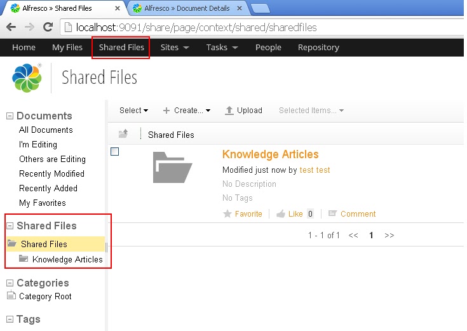The width and height of the screenshot is (467, 331).
Task: Go to next page with >> button
Action: 389,235
